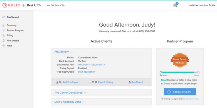This screenshot has height=108, width=217.
Task: Click the 'Verified' bank account status
Action: pyautogui.click(x=82, y=61)
